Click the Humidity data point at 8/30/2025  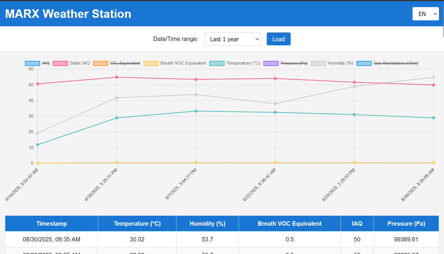[433, 77]
